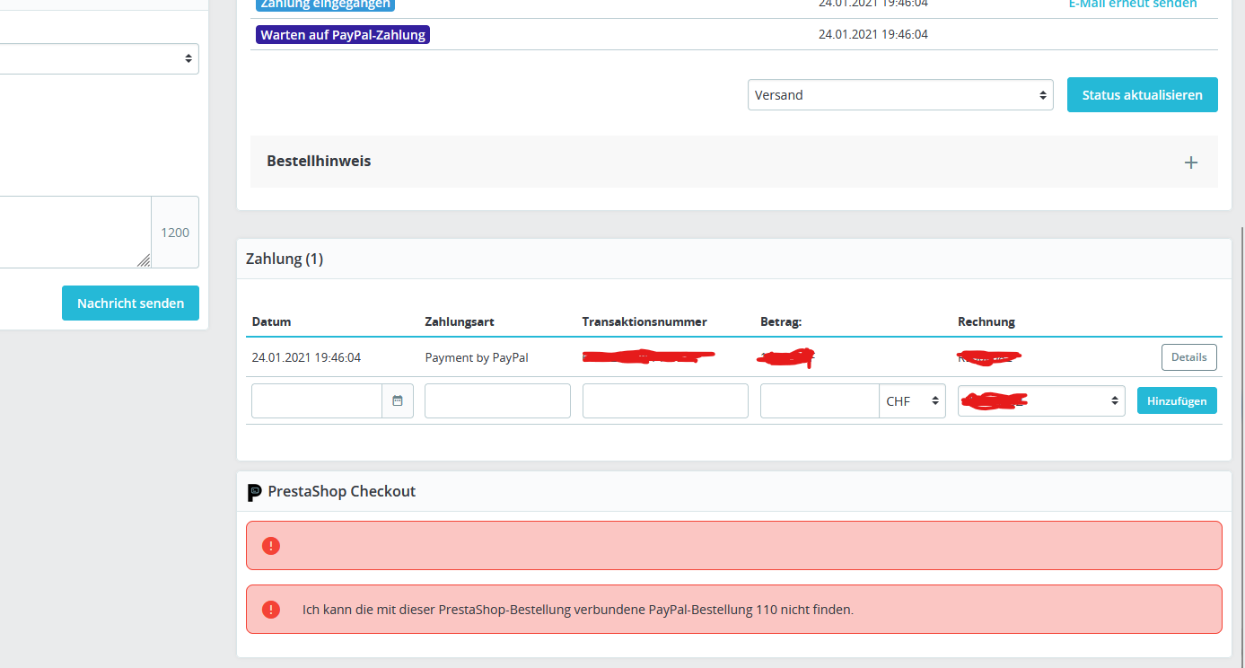Click warning icon beside PayPal-Bestellung message
1245x668 pixels.
270,610
